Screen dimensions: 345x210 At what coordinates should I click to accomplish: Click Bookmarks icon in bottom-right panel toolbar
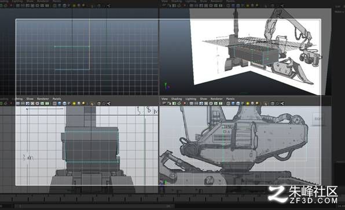click(174, 104)
